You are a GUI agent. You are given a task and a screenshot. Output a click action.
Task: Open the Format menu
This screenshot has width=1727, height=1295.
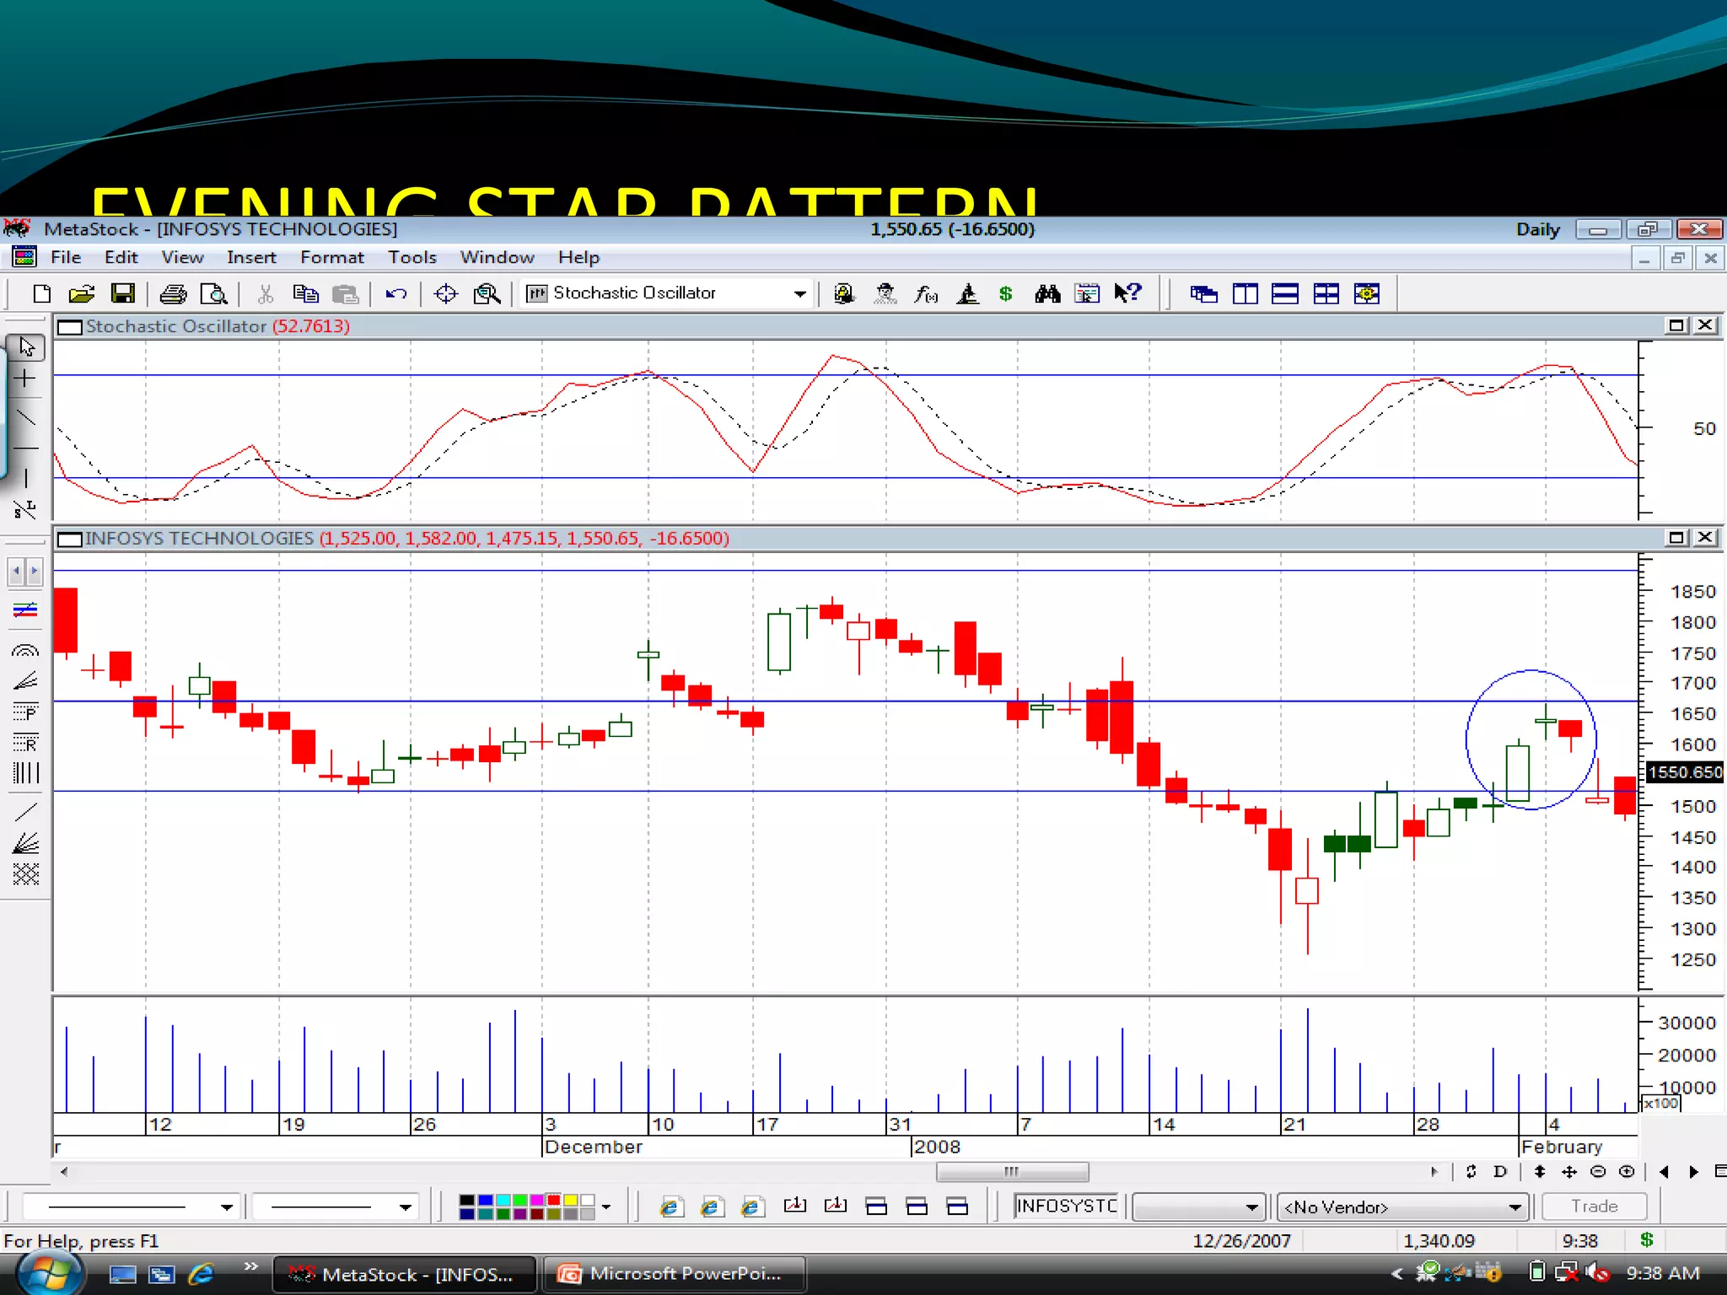pos(331,257)
